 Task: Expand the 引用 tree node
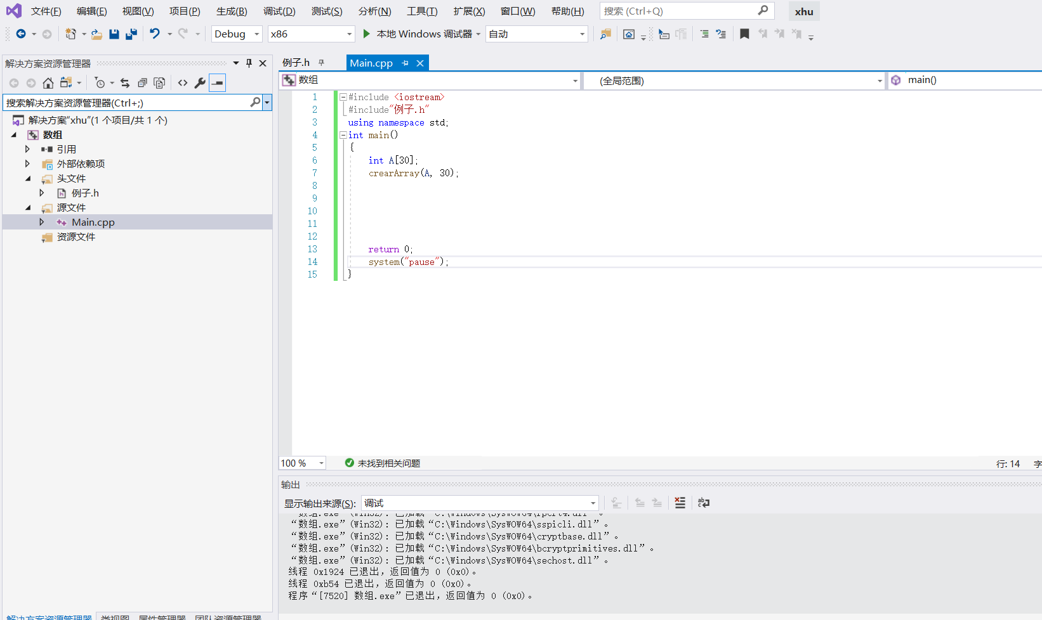(27, 149)
